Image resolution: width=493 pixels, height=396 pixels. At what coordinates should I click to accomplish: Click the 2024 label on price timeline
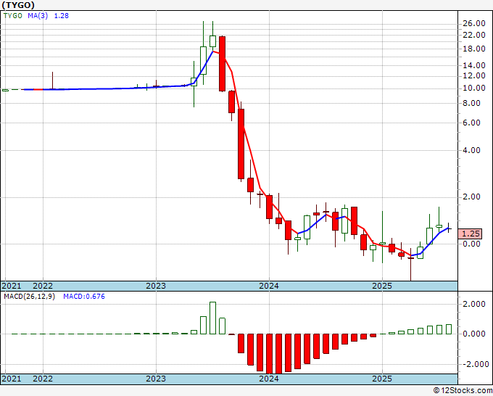pyautogui.click(x=269, y=286)
